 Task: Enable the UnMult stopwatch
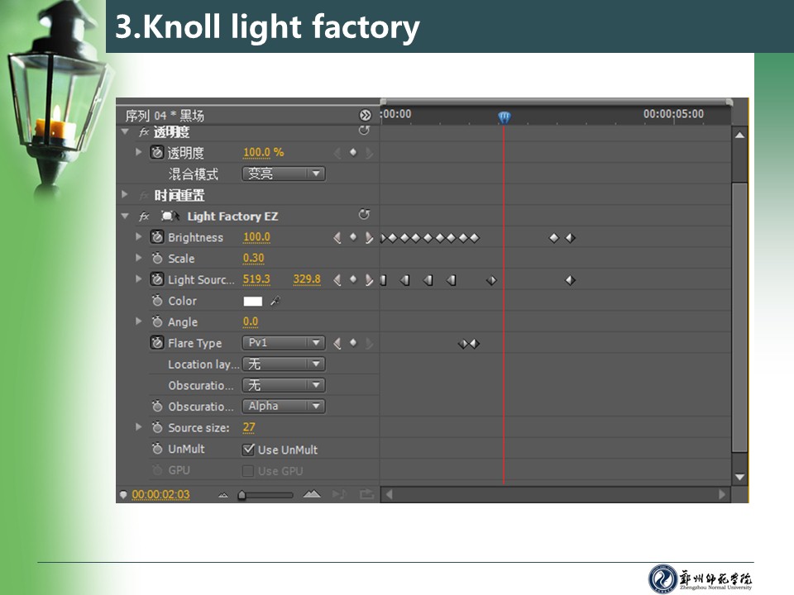tap(157, 449)
